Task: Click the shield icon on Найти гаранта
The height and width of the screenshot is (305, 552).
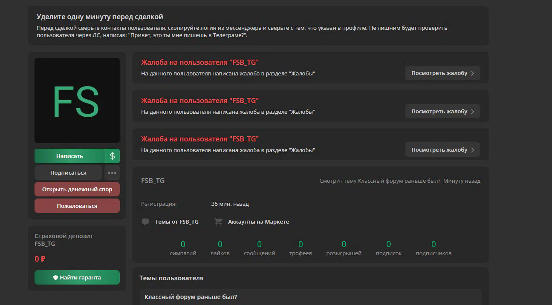Action: [x=55, y=278]
